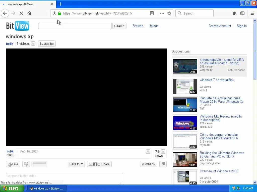The height and width of the screenshot is (192, 257).
Task: Stop loading the page with X button
Action: 21,13
